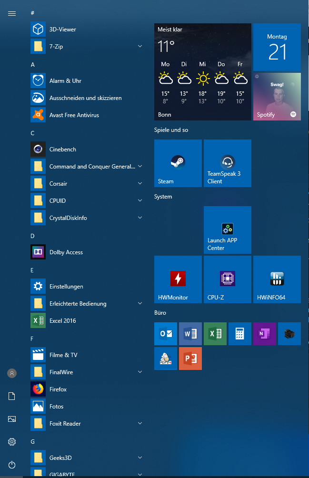Expand the Erleichterte Bedienung folder
This screenshot has height=478, width=309.
[x=140, y=303]
